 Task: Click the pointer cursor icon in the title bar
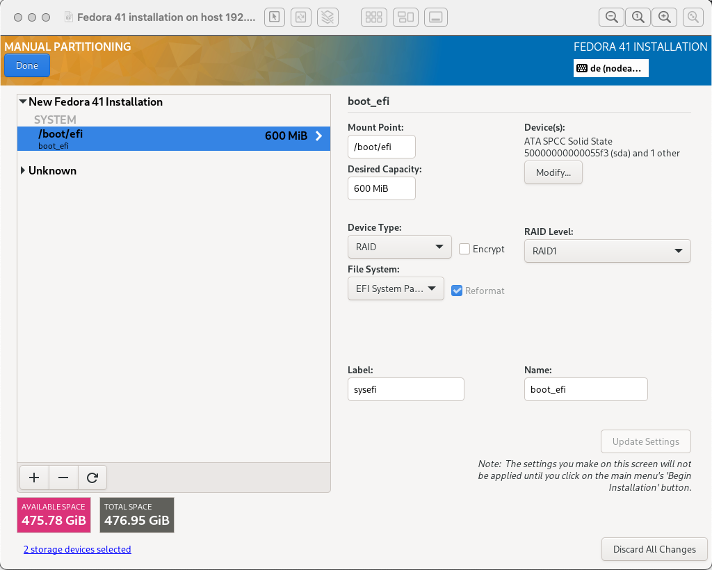(x=274, y=17)
